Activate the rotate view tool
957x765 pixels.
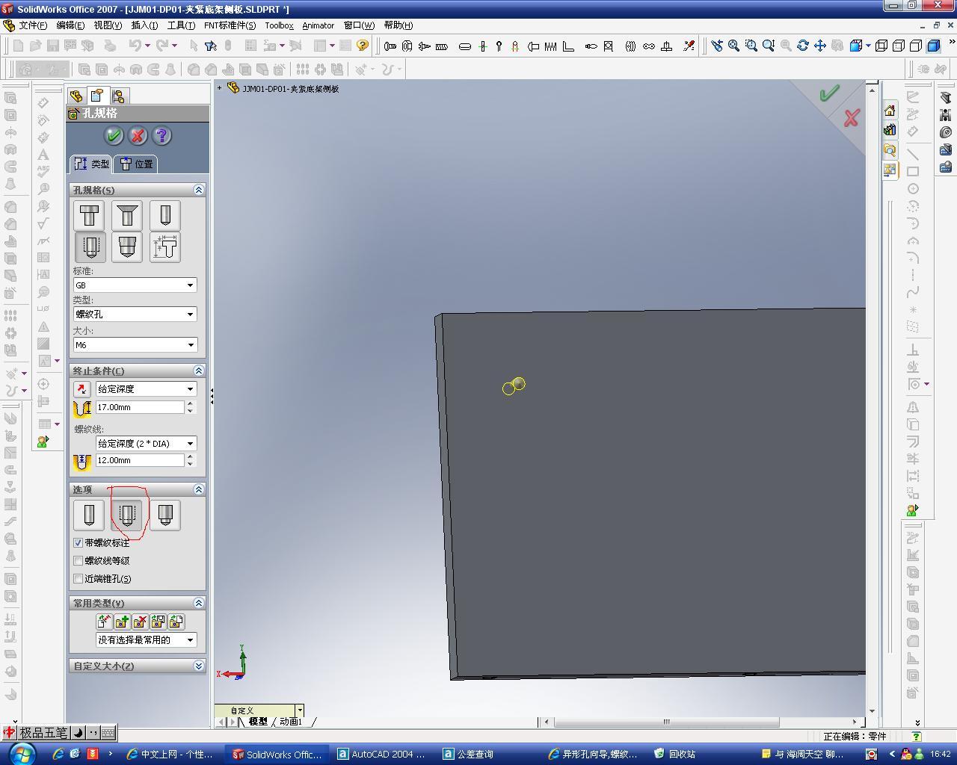pyautogui.click(x=803, y=46)
